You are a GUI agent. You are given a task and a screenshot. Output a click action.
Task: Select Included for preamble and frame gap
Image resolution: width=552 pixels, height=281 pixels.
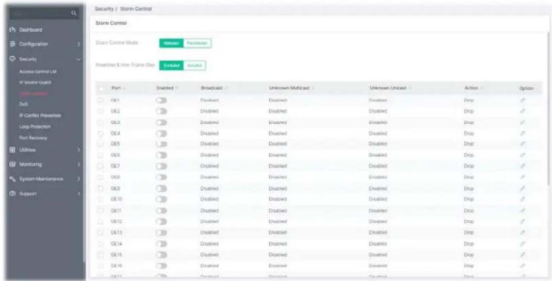tap(194, 65)
